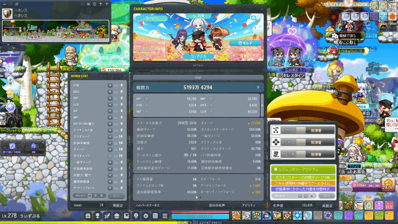Increase the STR hyper stat level
The height and width of the screenshot is (224, 398).
point(110,86)
